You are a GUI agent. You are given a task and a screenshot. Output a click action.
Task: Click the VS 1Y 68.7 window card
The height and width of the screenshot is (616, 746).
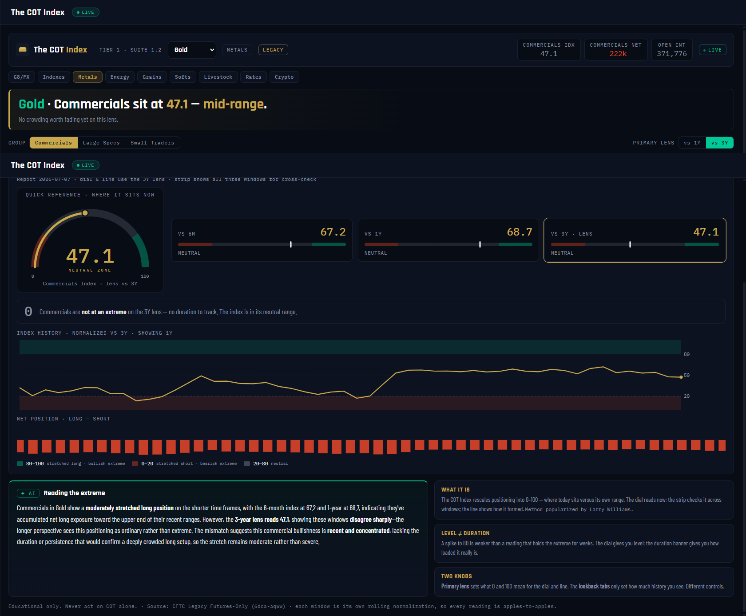coord(448,240)
